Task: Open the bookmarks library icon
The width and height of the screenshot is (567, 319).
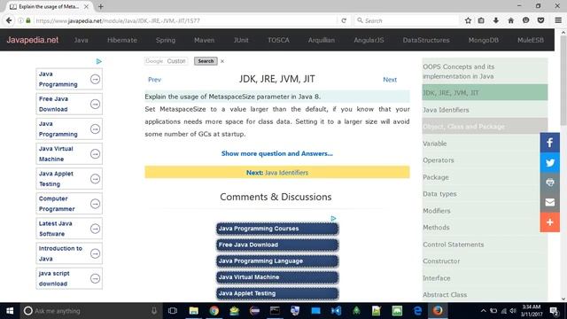Action: 481,20
